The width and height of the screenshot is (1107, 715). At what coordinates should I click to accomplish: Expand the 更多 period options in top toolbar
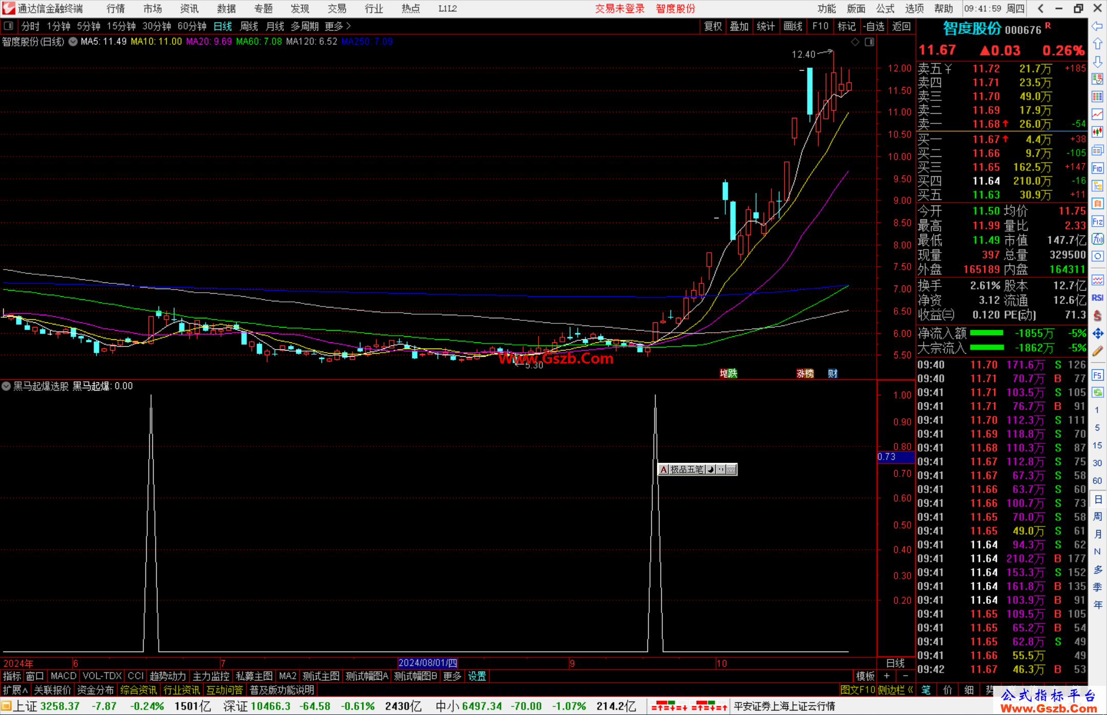(338, 26)
